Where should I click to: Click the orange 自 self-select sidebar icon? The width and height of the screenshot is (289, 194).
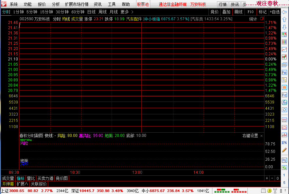[284, 88]
